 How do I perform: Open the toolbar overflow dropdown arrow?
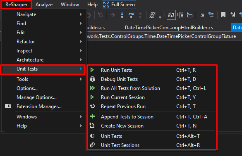point(160,17)
